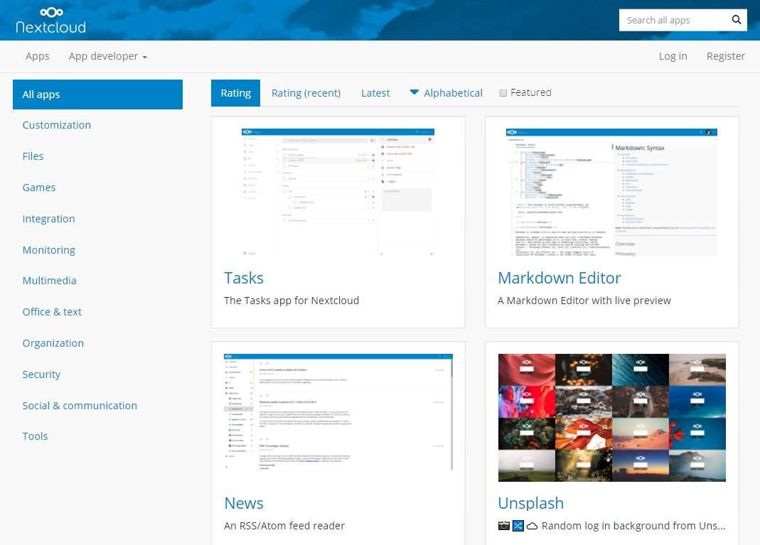Expand the App developer dropdown

pyautogui.click(x=107, y=56)
